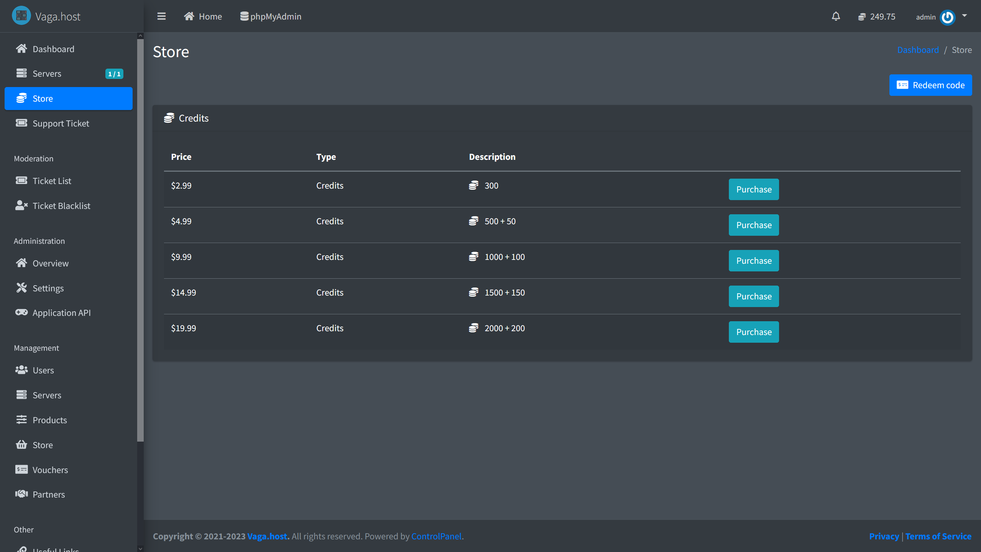
Task: Purchase the $19.99 credits pack
Action: (753, 332)
